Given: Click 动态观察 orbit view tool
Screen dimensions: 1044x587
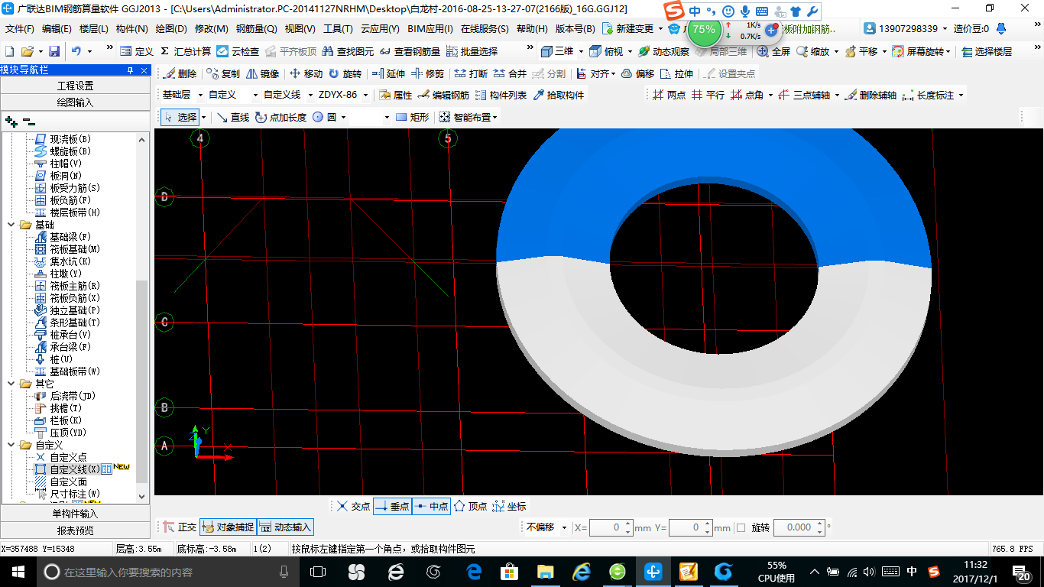Looking at the screenshot, I should [x=663, y=51].
